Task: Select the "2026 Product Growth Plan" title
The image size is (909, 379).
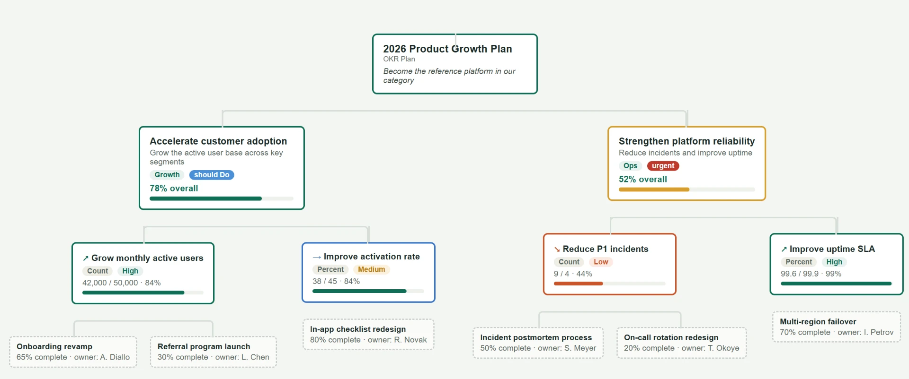Action: [x=447, y=49]
